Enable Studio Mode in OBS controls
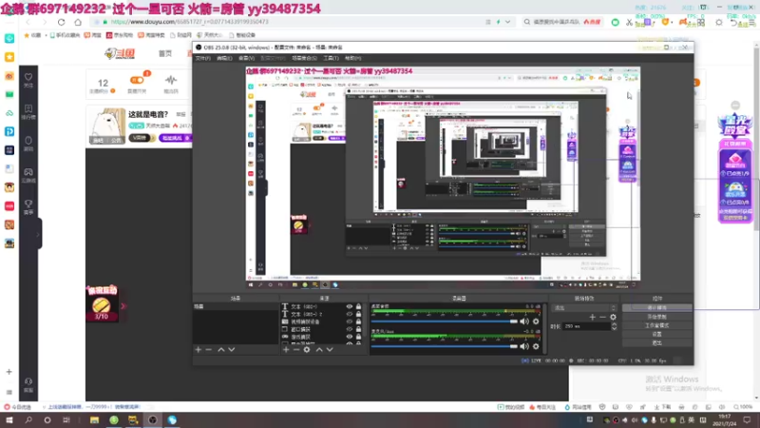 [x=657, y=325]
